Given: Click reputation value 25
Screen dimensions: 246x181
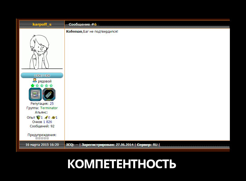Looking at the screenshot, I should [52, 104].
